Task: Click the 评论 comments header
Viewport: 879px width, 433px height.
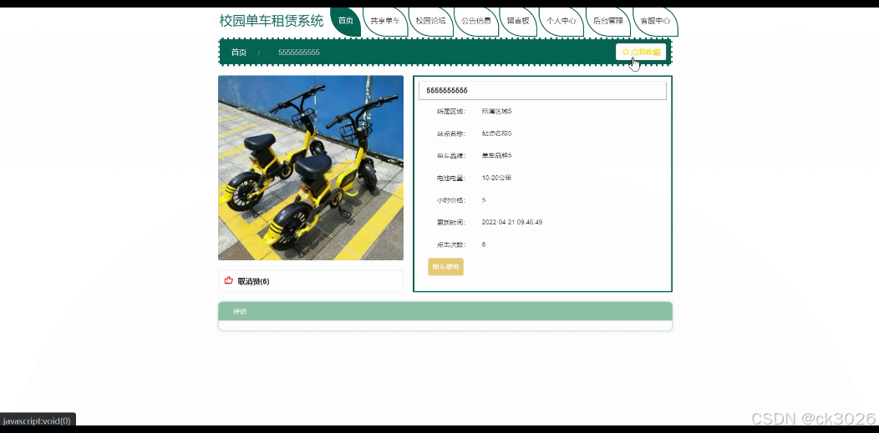Action: tap(445, 311)
